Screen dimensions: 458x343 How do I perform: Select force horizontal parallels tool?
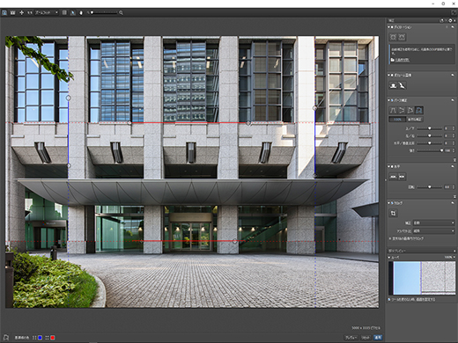[402, 110]
